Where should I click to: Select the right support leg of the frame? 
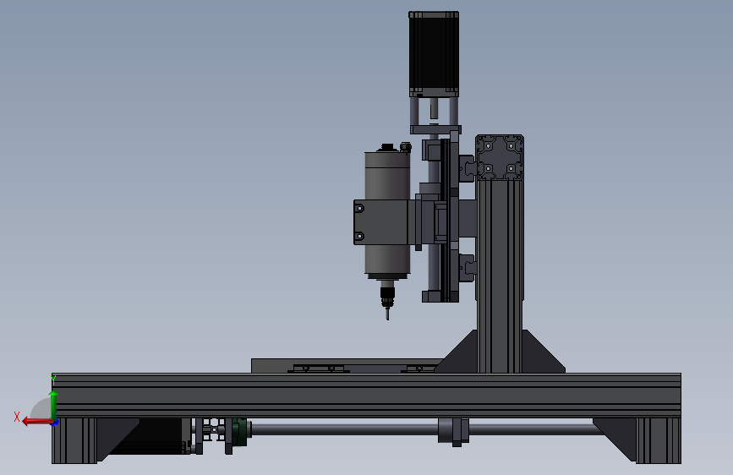659,440
